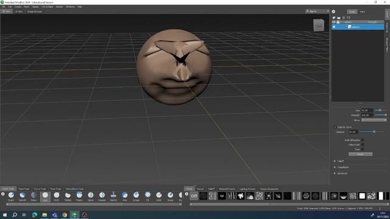This screenshot has width=390, height=219.
Task: Open the Create menu
Action: tap(18, 7)
